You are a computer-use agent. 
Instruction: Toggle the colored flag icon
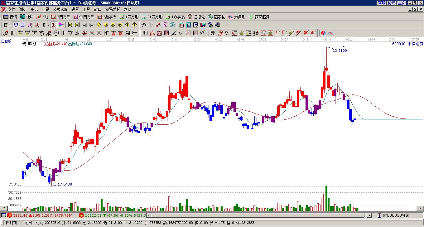click(61, 25)
